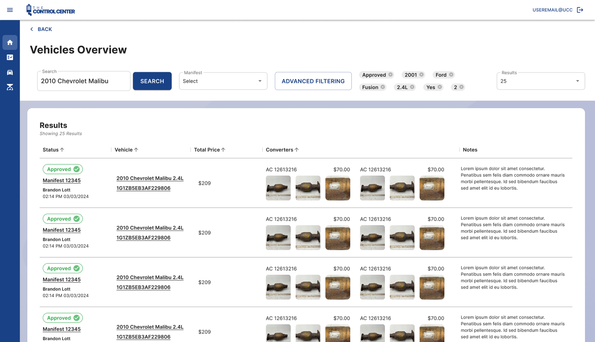This screenshot has height=342, width=595.
Task: Open the home icon in sidebar
Action: pos(10,42)
